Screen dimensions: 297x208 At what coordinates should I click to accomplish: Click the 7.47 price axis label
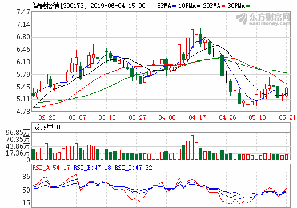point(23,12)
